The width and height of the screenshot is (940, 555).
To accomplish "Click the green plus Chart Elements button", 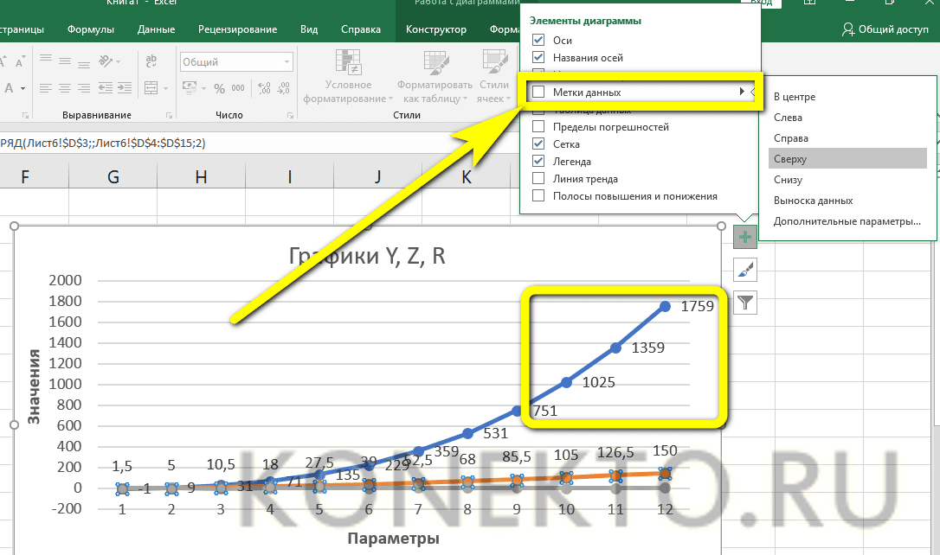I will (744, 235).
